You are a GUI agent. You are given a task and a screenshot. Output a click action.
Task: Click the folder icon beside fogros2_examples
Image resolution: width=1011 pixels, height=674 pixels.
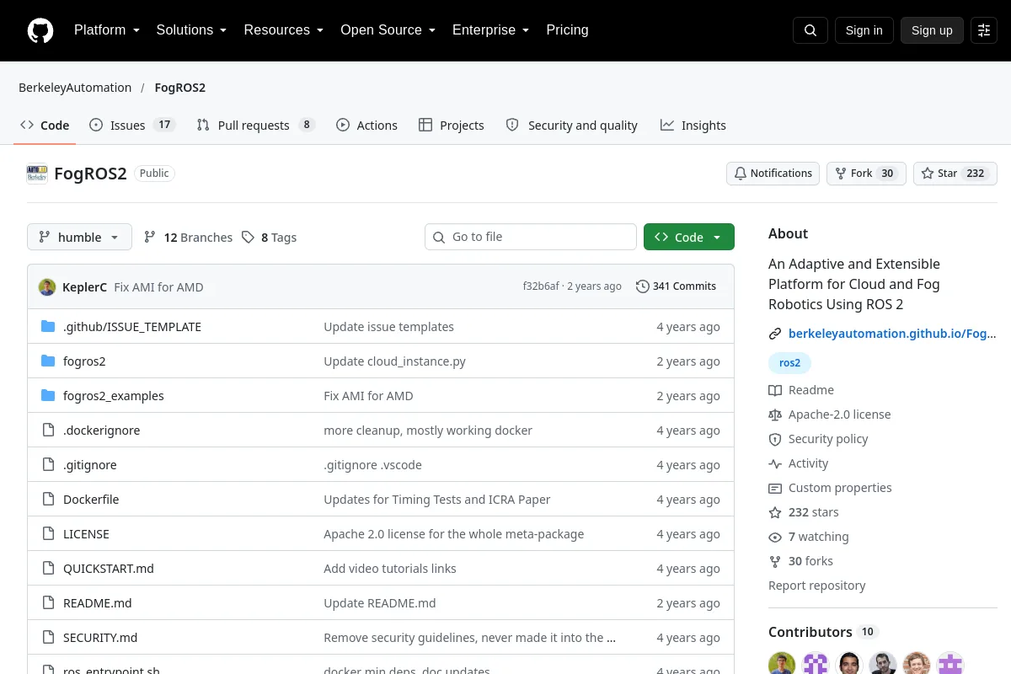pyautogui.click(x=48, y=395)
